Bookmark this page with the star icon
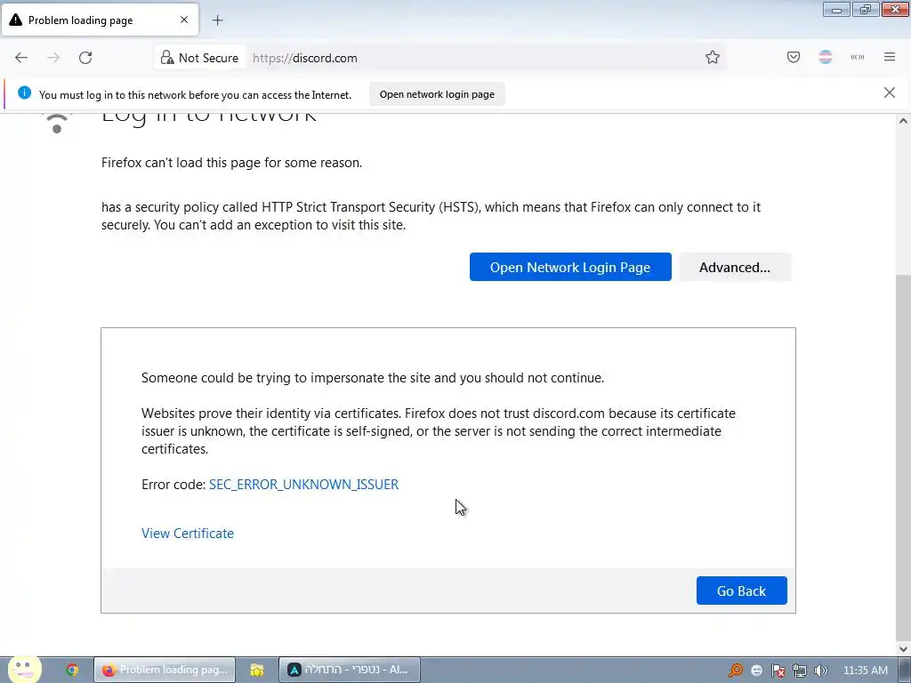The image size is (911, 683). point(713,57)
